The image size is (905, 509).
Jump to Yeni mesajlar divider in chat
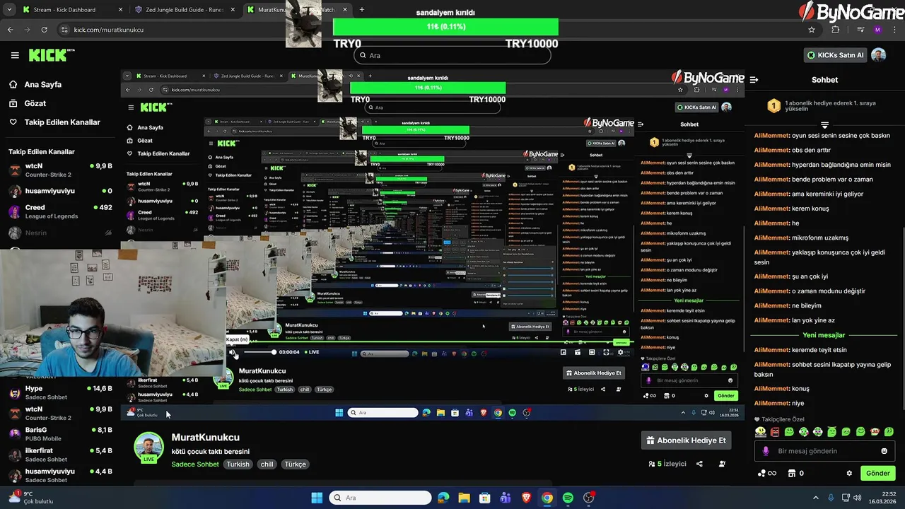824,335
